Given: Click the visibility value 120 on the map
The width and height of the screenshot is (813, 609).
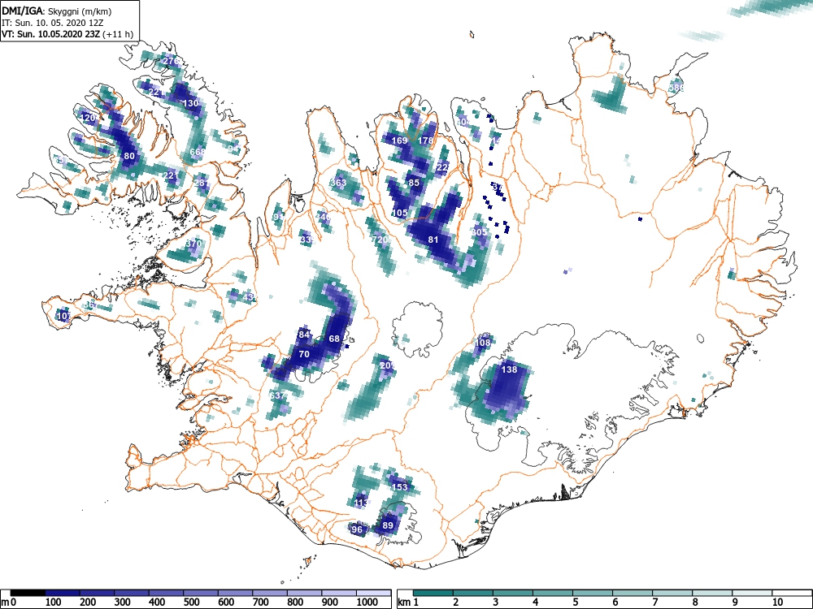Looking at the screenshot, I should pos(89,118).
